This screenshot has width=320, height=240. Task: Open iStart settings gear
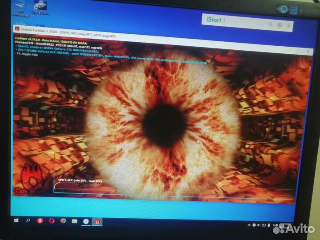click(280, 25)
